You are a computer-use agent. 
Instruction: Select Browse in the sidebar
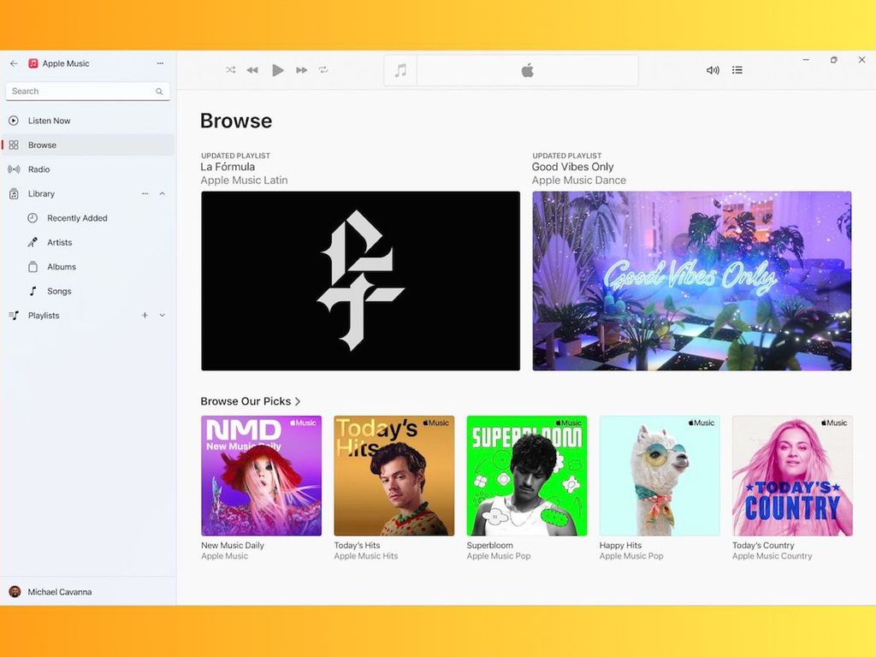point(88,145)
